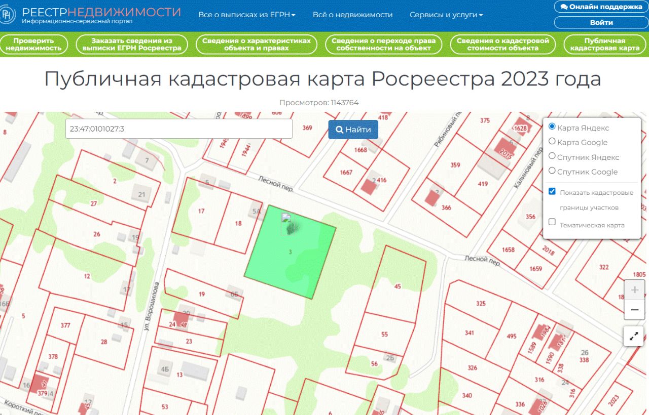Click parcel 55 on the map
Viewport: 649px width, 415px height.
[384, 335]
